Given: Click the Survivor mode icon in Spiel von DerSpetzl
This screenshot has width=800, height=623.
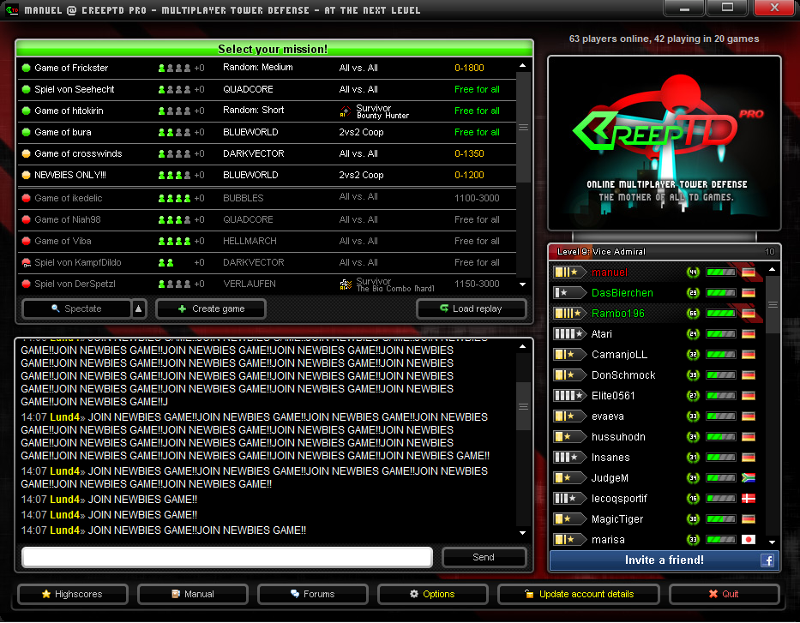Looking at the screenshot, I should pos(346,285).
